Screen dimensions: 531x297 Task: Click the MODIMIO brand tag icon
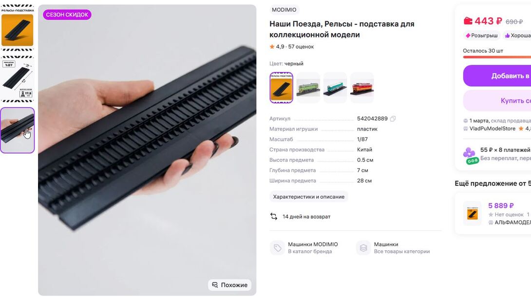click(x=277, y=248)
